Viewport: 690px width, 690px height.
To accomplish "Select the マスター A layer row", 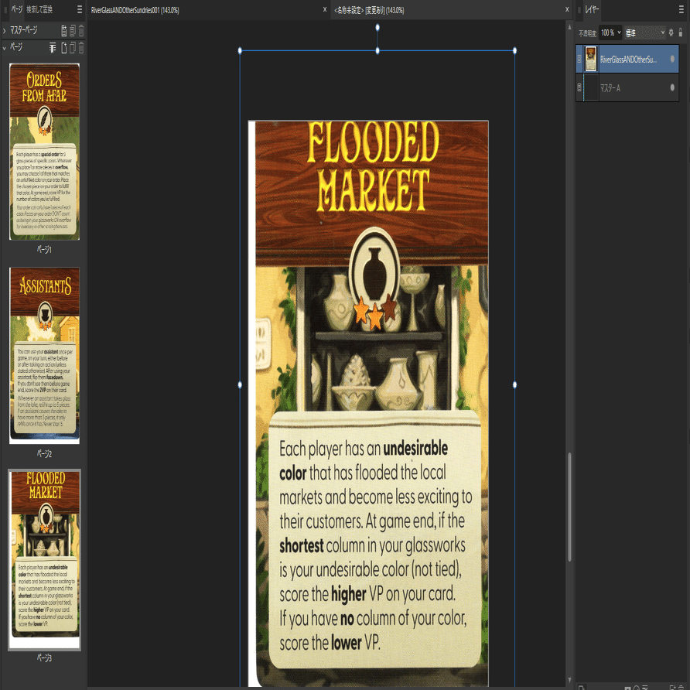I will [x=627, y=87].
